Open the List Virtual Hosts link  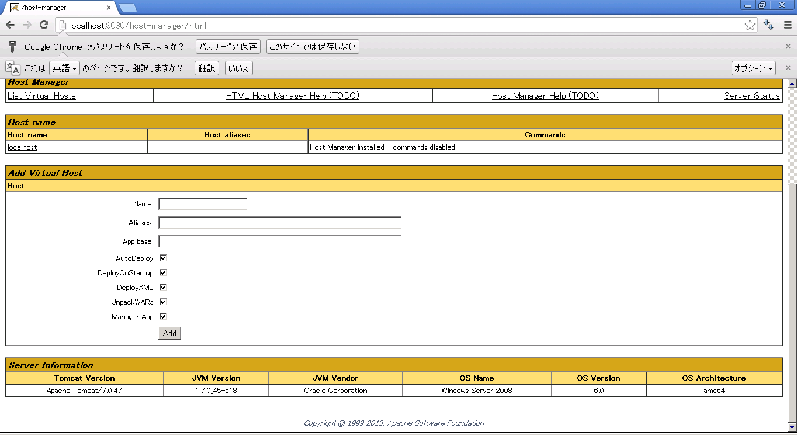41,96
